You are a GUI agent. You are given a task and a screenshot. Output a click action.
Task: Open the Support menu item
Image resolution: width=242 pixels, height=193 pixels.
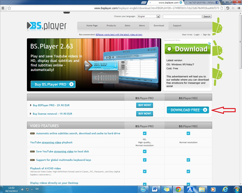pos(177,26)
